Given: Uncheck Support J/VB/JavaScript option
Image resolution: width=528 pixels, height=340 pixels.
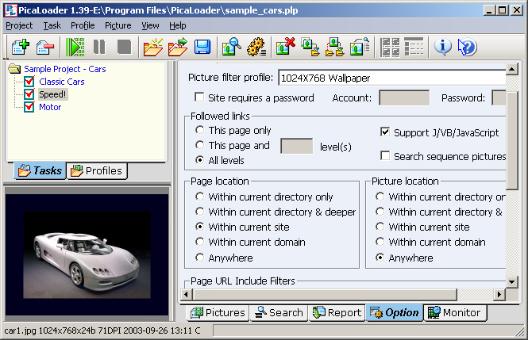Looking at the screenshot, I should (x=386, y=132).
